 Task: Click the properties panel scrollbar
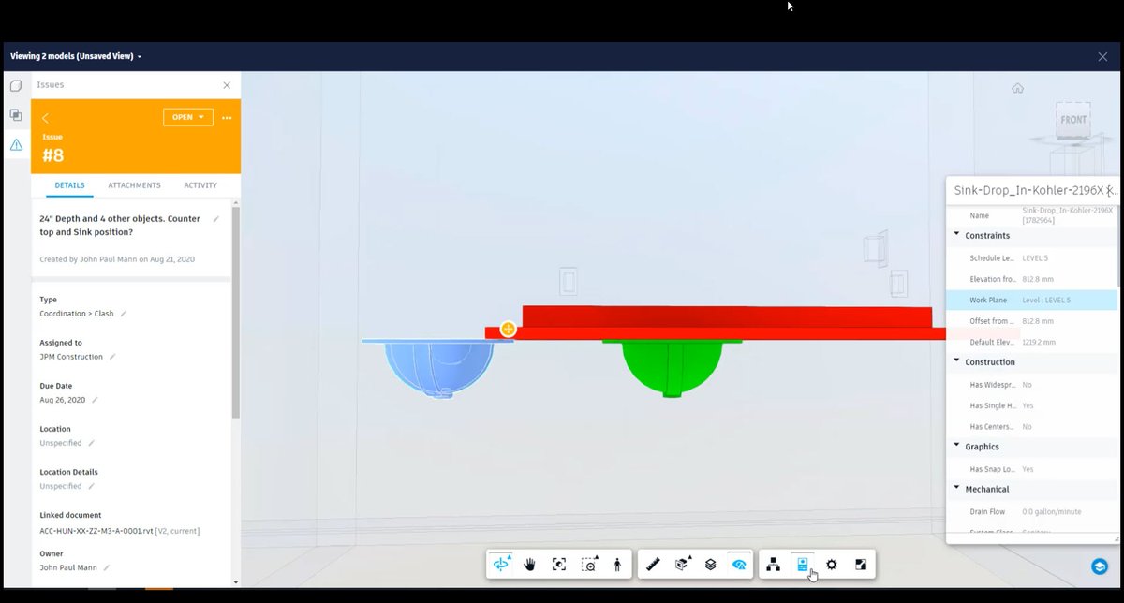point(1119,245)
